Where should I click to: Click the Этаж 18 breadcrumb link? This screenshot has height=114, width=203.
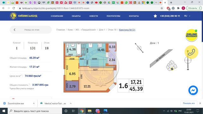click(112, 30)
